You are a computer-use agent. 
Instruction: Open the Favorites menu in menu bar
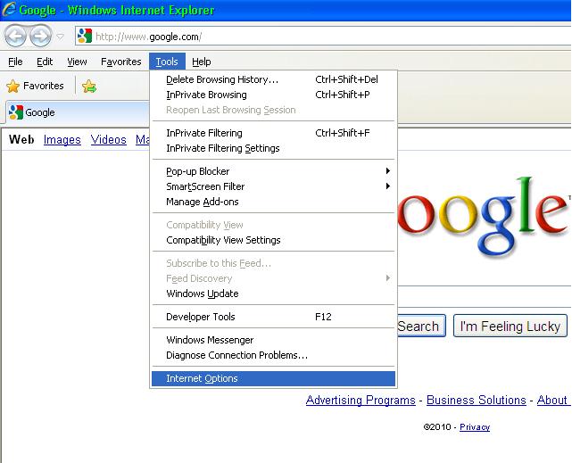click(120, 62)
